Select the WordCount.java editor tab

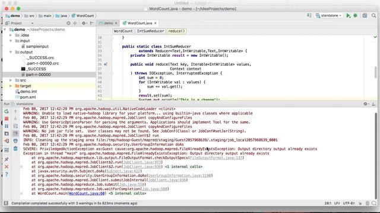140,23
